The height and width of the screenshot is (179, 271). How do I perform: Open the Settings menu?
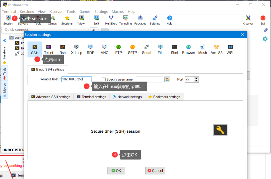tap(101, 11)
